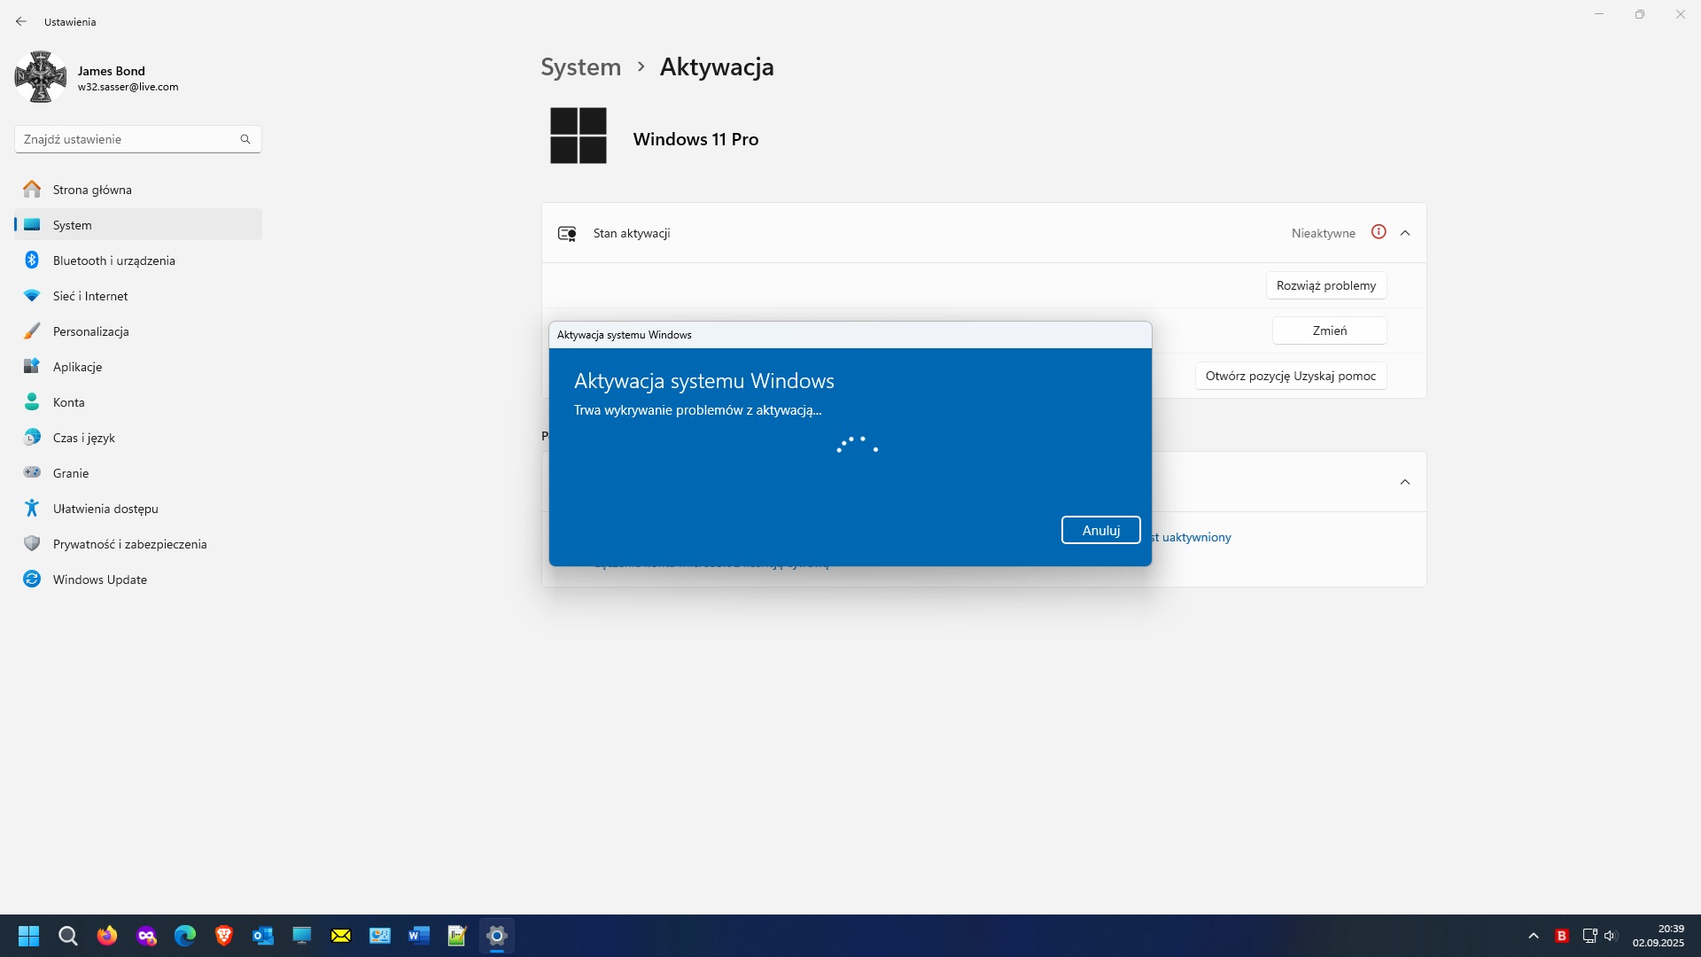Click the Windows 11 Pro edition text
The width and height of the screenshot is (1701, 957).
point(695,139)
